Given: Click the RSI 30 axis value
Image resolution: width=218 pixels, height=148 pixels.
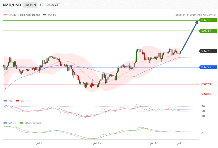Looking at the screenshot, I should [x=203, y=116].
